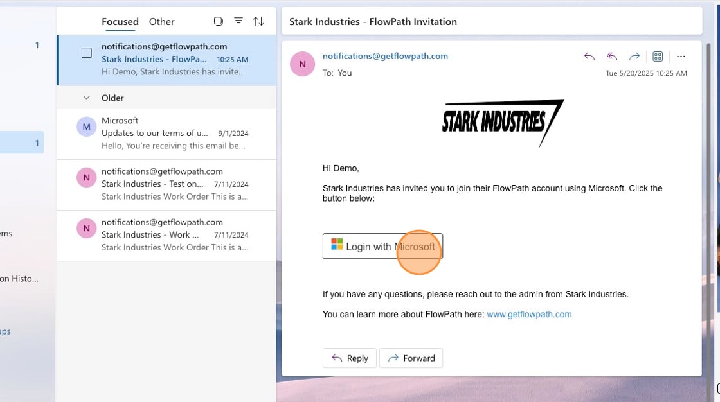Click the recipient name You
Image resolution: width=720 pixels, height=402 pixels.
(x=345, y=73)
